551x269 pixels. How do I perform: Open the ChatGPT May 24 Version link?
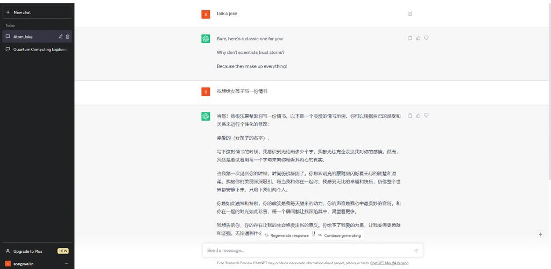(389, 263)
